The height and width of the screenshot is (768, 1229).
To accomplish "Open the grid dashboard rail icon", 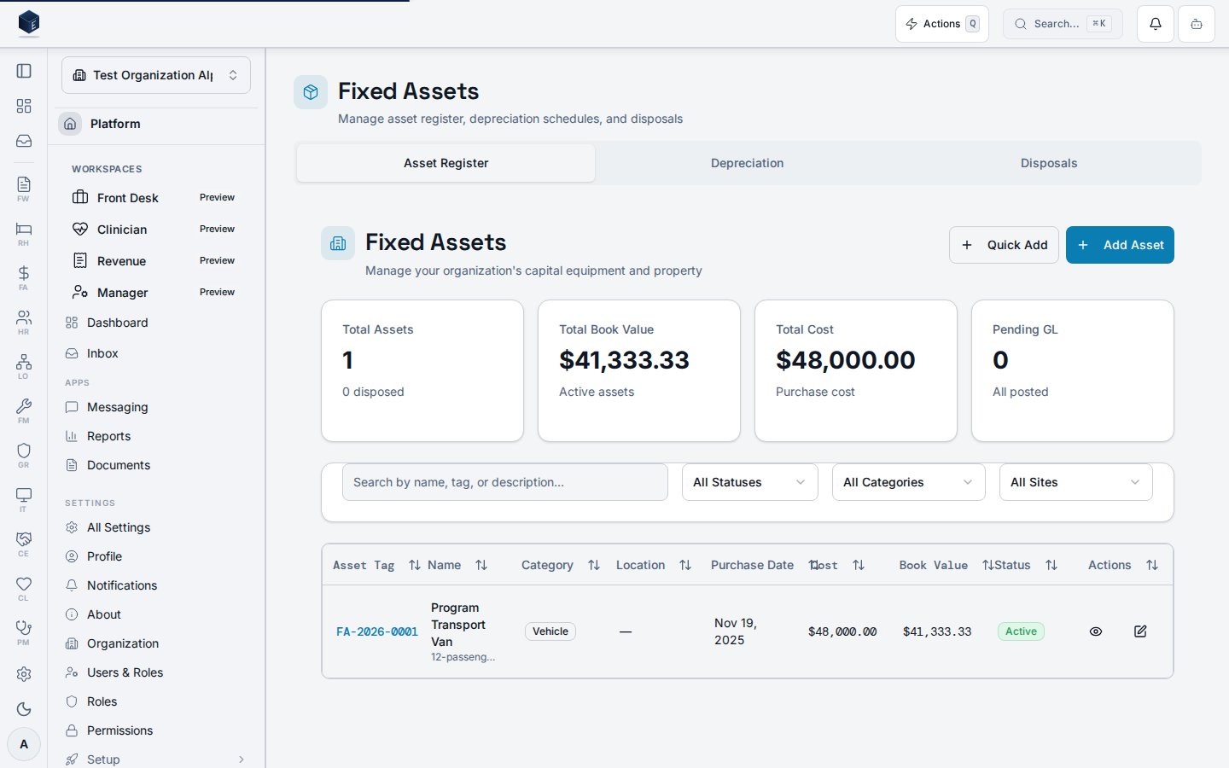I will coord(24,106).
